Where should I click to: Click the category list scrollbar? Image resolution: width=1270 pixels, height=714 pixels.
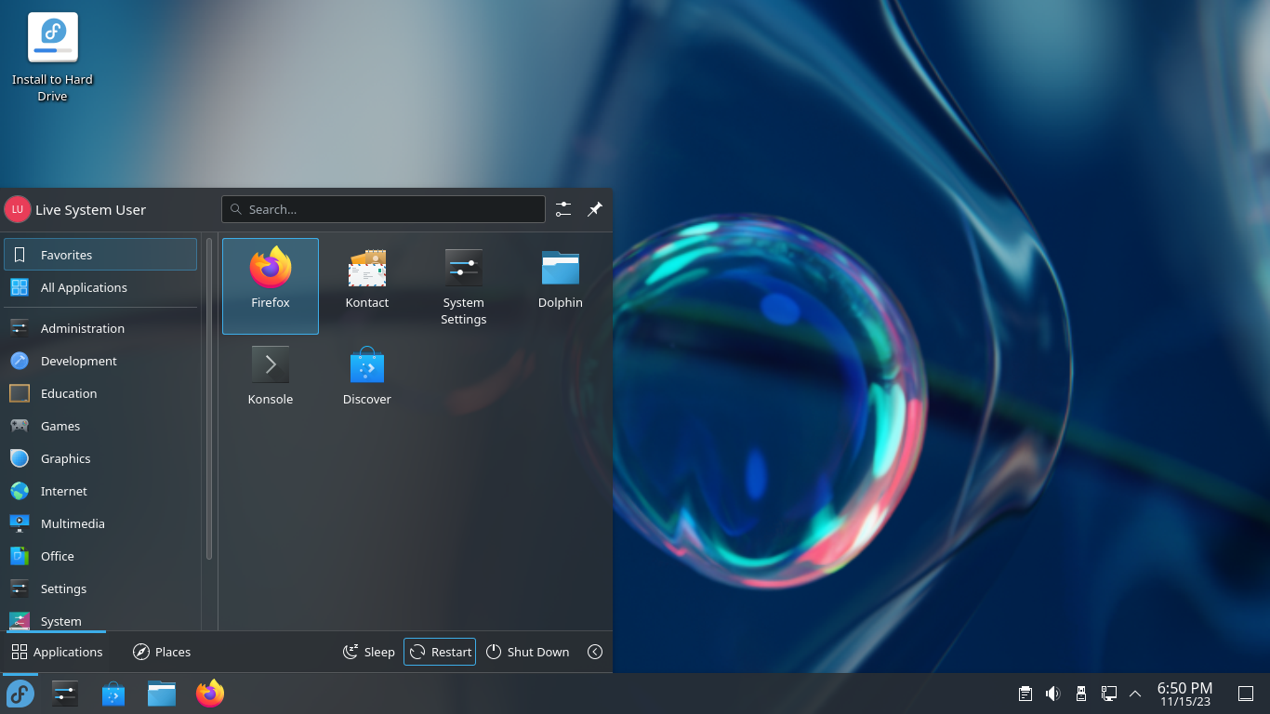coord(209,400)
